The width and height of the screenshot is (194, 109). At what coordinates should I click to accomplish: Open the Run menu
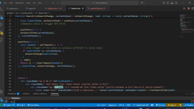coord(40,3)
